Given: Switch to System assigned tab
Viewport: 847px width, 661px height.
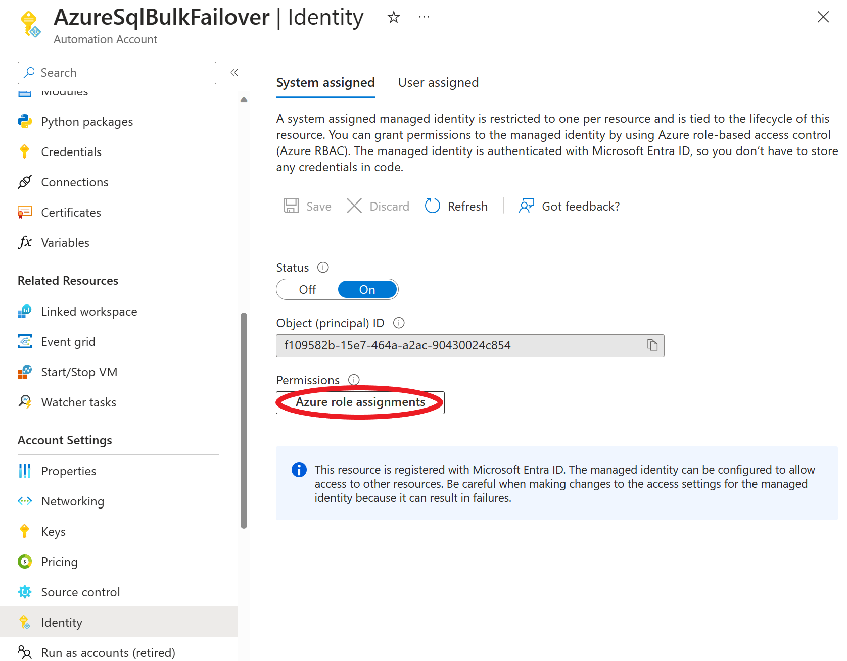Looking at the screenshot, I should pyautogui.click(x=325, y=82).
